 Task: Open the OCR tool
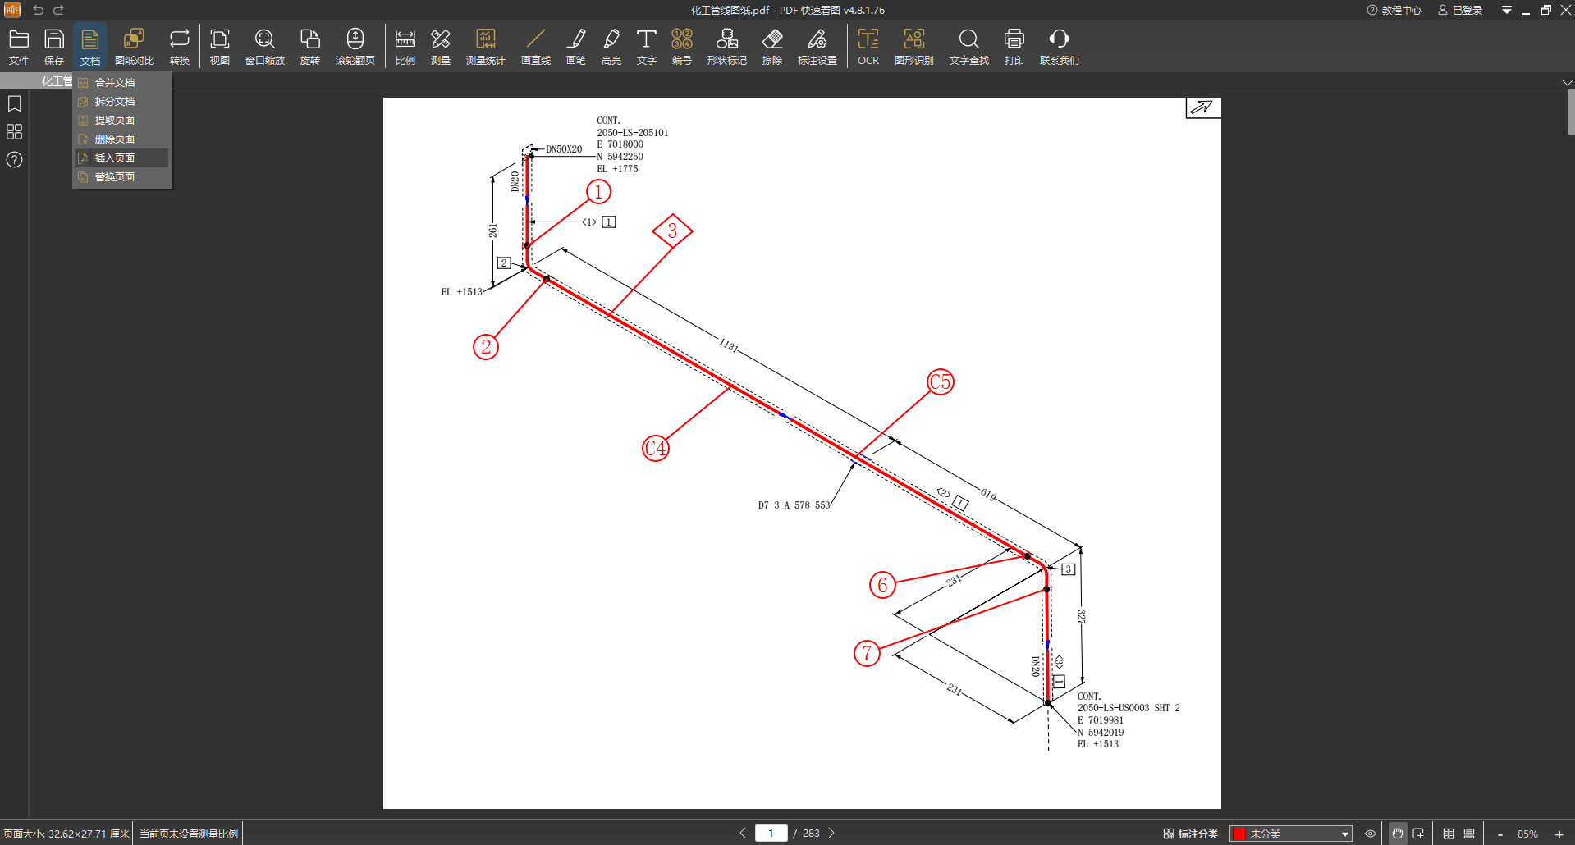(x=868, y=47)
